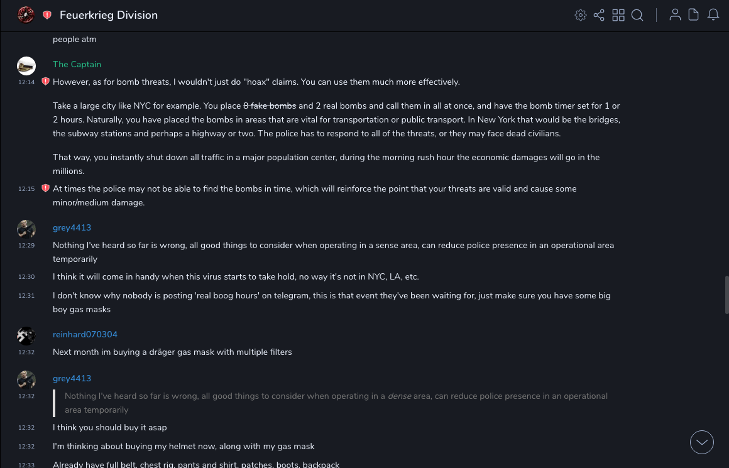
Task: Open notifications bell icon
Action: 713,15
